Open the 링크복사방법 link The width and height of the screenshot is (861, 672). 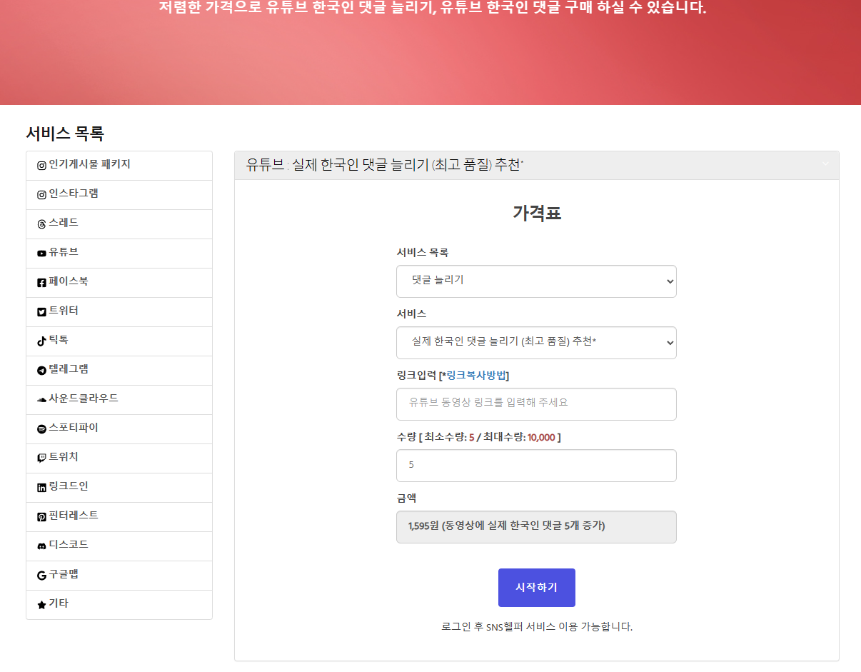point(477,376)
